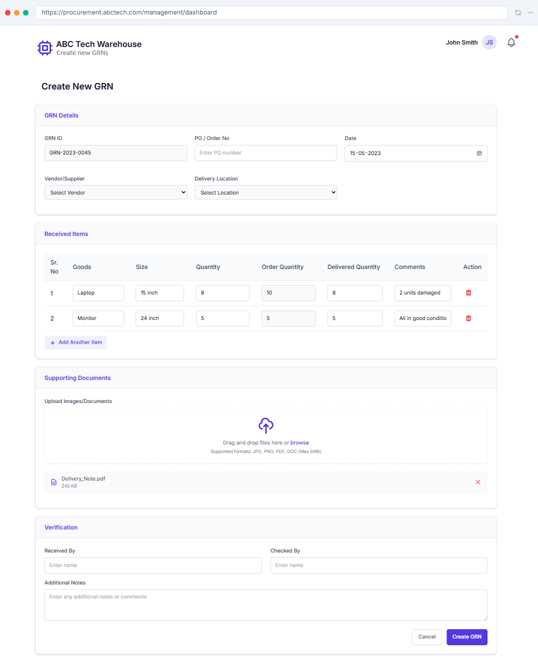Viewport: 538px width, 661px height.
Task: Click the file drag and drop zone
Action: coord(266,436)
